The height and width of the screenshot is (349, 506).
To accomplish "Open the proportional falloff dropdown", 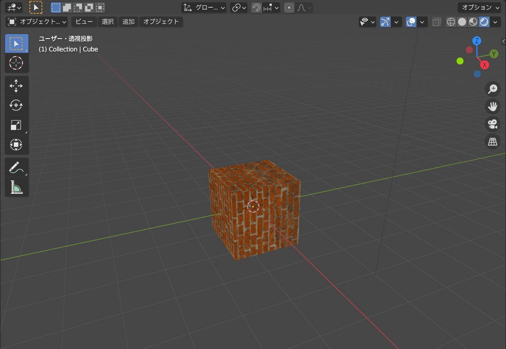I will (x=304, y=7).
